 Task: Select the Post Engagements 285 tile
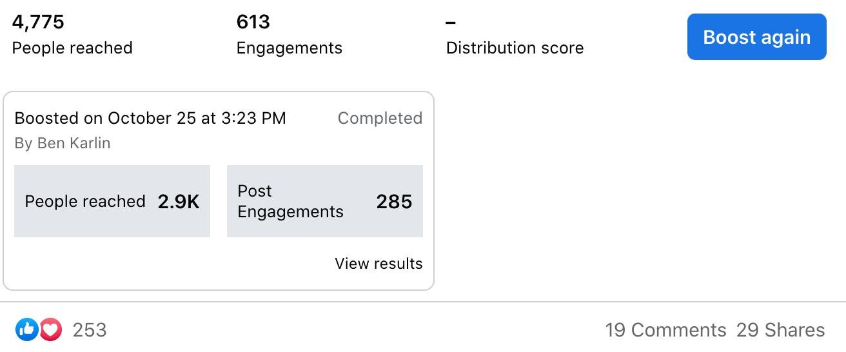pyautogui.click(x=325, y=201)
